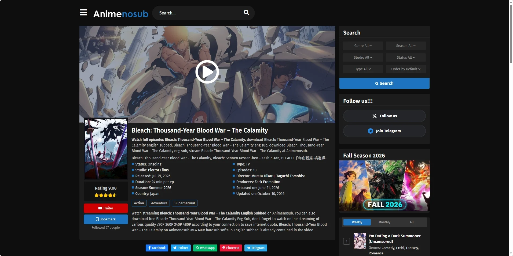Viewport: 513px width, 256px height.
Task: Click the rating stars below Rating 9.08
Action: (x=105, y=195)
